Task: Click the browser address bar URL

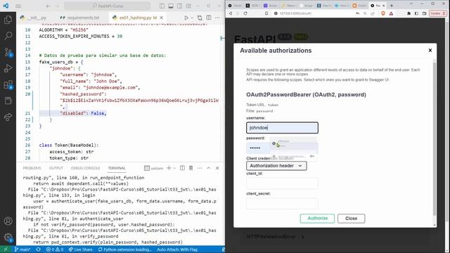Action: tap(295, 13)
